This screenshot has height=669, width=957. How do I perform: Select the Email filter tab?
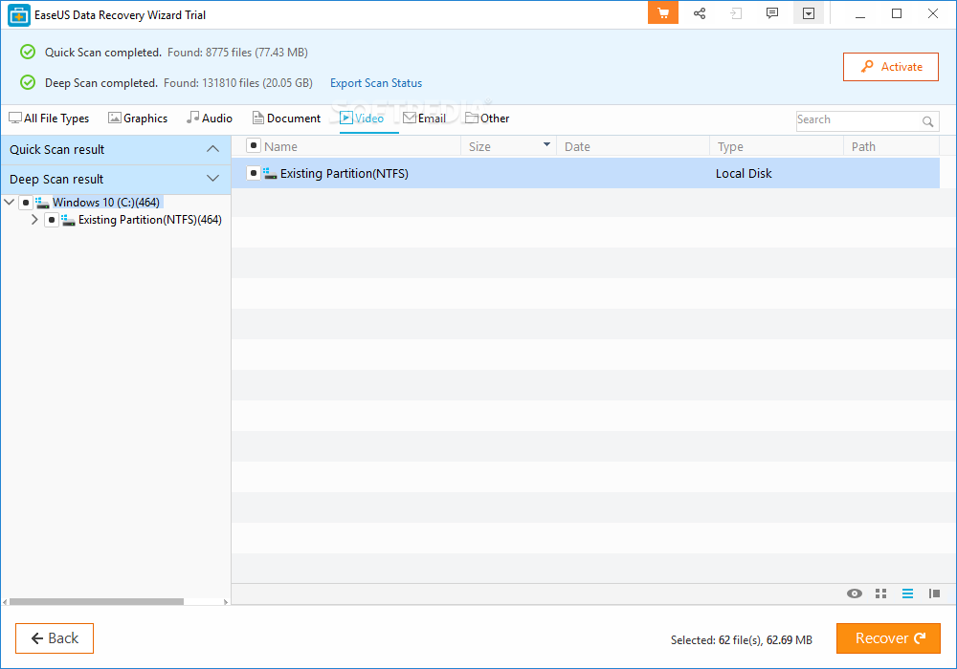pyautogui.click(x=424, y=119)
